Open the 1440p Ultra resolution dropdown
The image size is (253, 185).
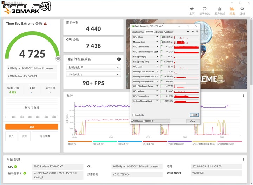tap(93, 75)
